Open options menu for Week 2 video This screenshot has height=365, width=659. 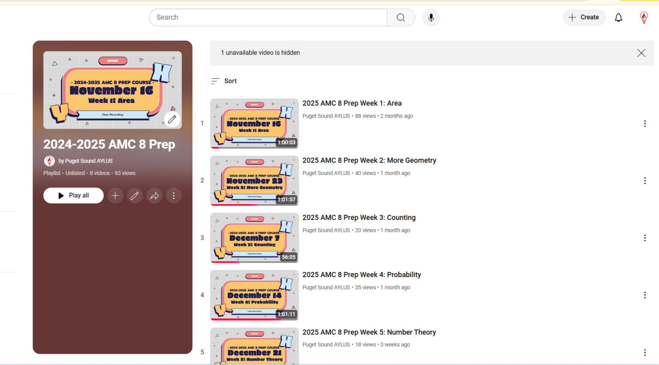[x=644, y=181]
